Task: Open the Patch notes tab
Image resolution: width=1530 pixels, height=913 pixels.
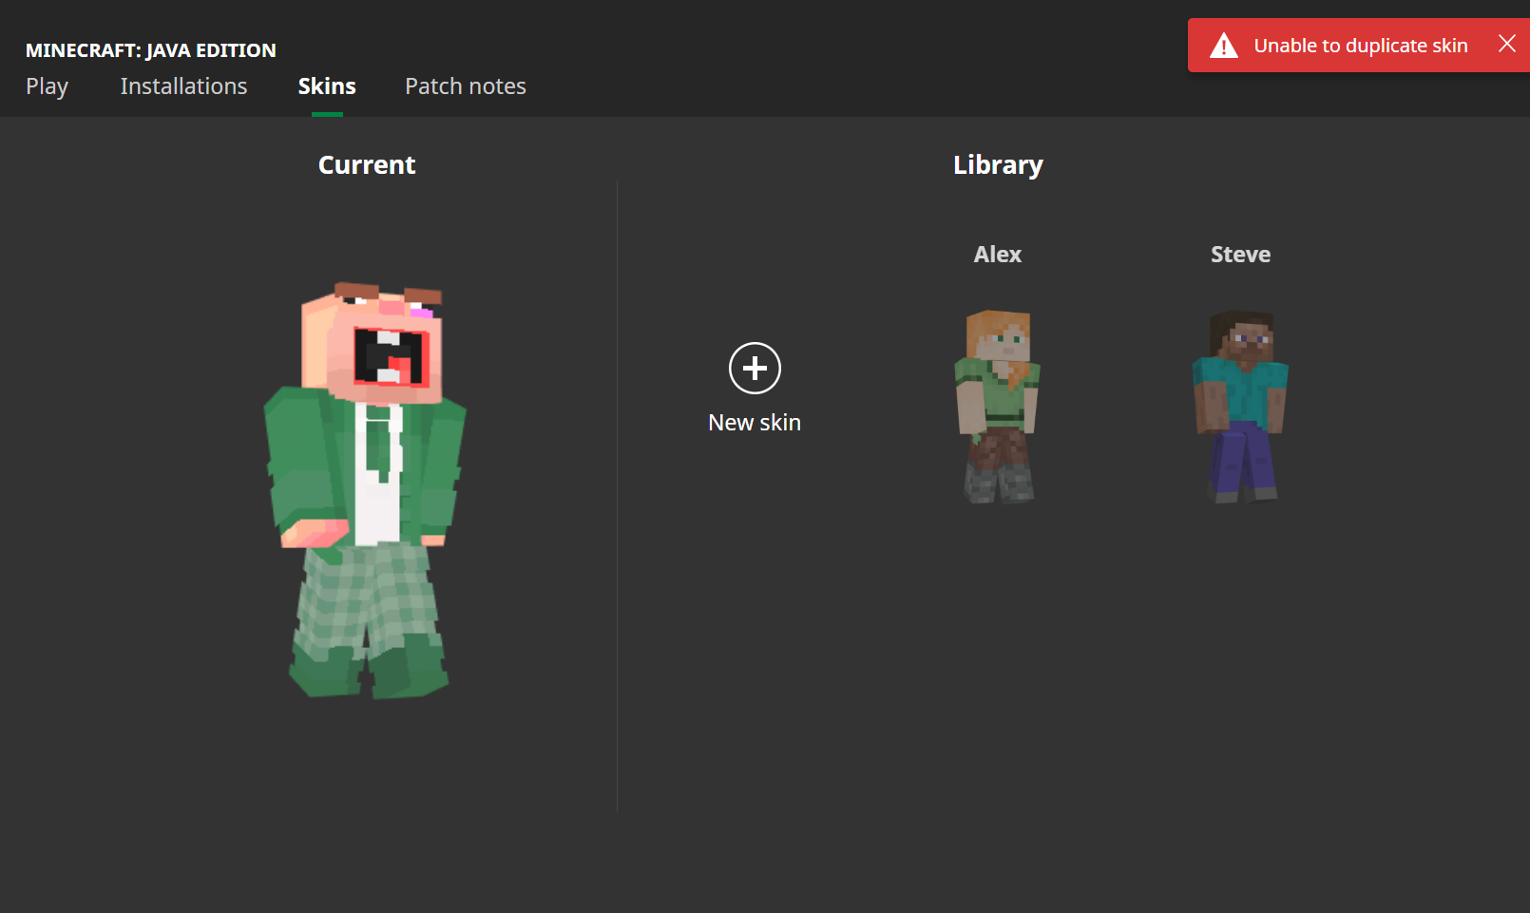Action: pyautogui.click(x=466, y=86)
